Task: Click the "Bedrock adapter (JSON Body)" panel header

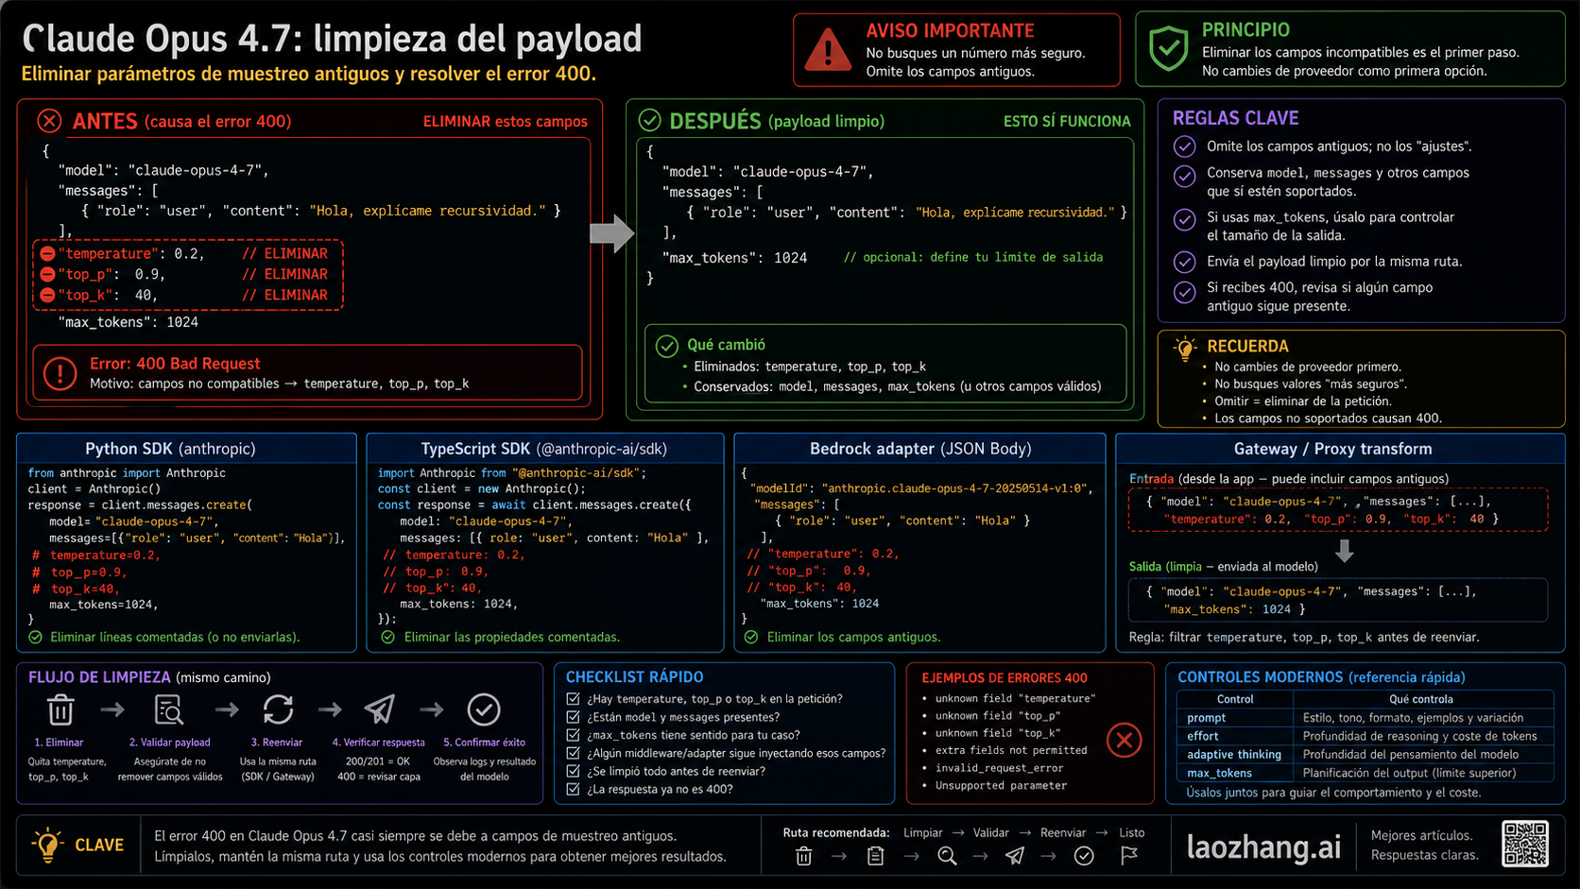Action: pyautogui.click(x=920, y=449)
